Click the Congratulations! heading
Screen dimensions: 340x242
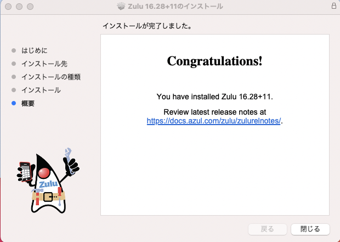pyautogui.click(x=214, y=61)
